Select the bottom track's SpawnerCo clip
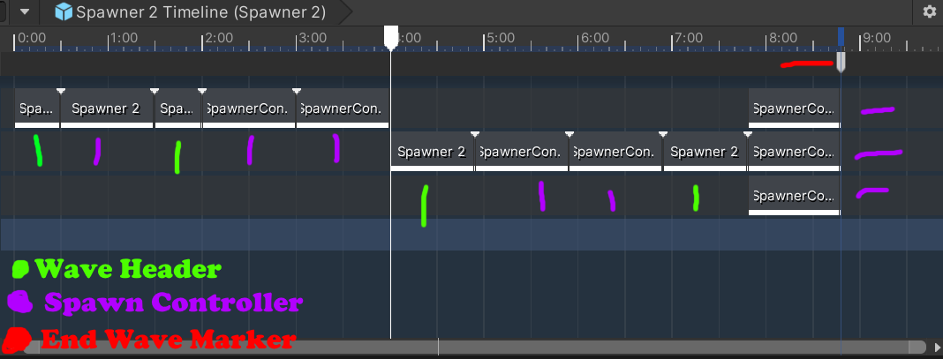The image size is (943, 359). pyautogui.click(x=793, y=195)
